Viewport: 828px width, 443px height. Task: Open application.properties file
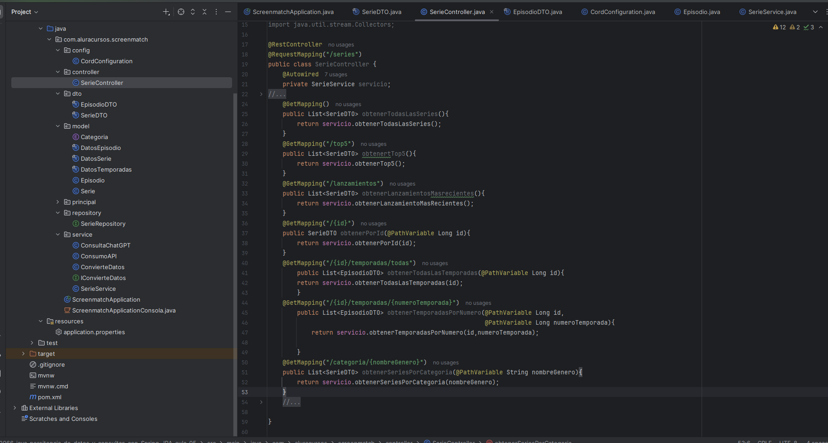(x=94, y=332)
